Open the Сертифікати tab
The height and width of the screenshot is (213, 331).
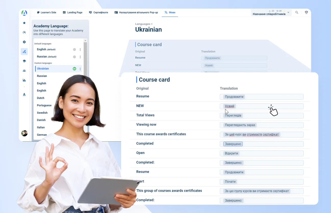(x=98, y=12)
